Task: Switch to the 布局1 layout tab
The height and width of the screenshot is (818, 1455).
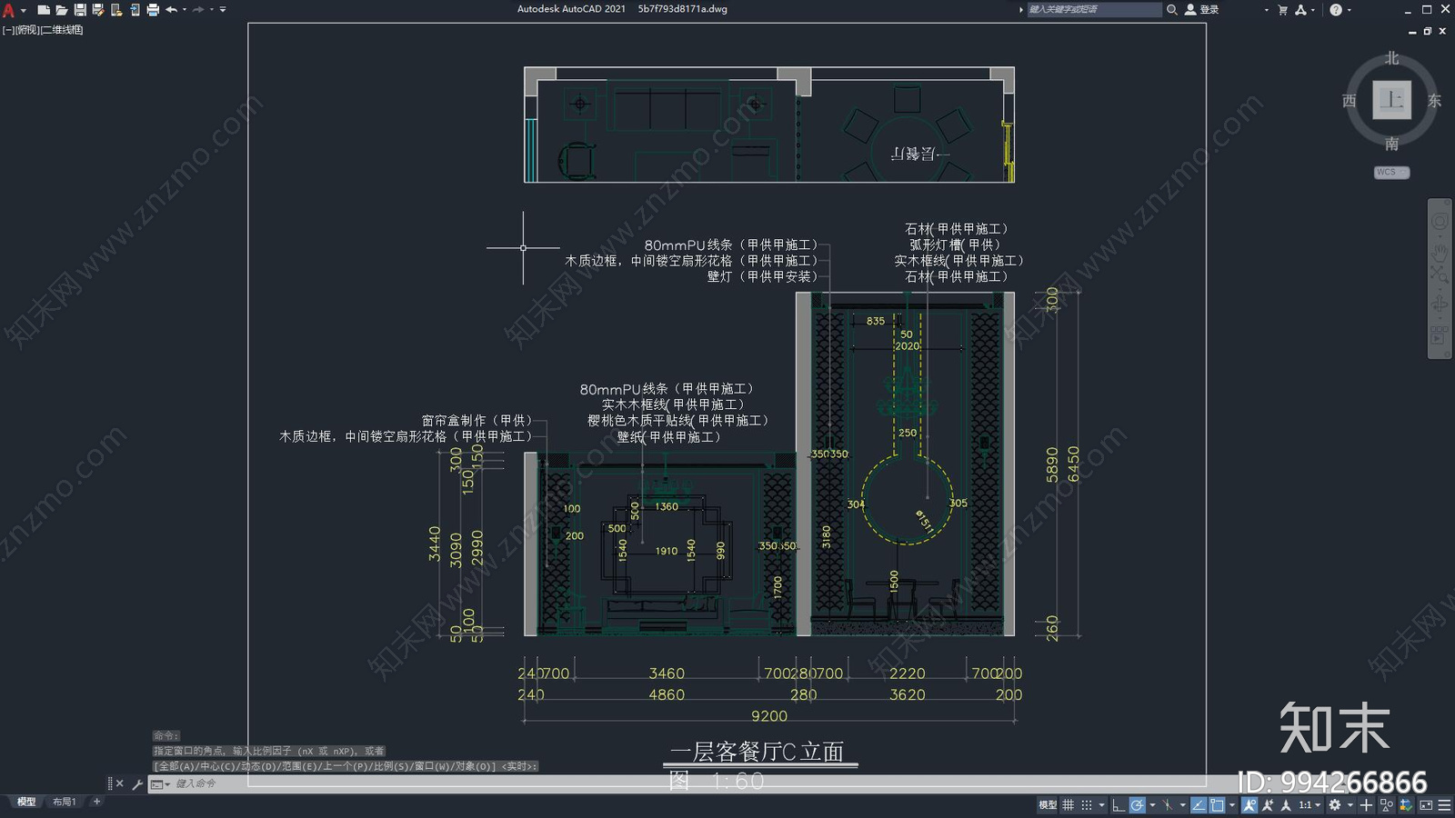Action: [x=64, y=802]
